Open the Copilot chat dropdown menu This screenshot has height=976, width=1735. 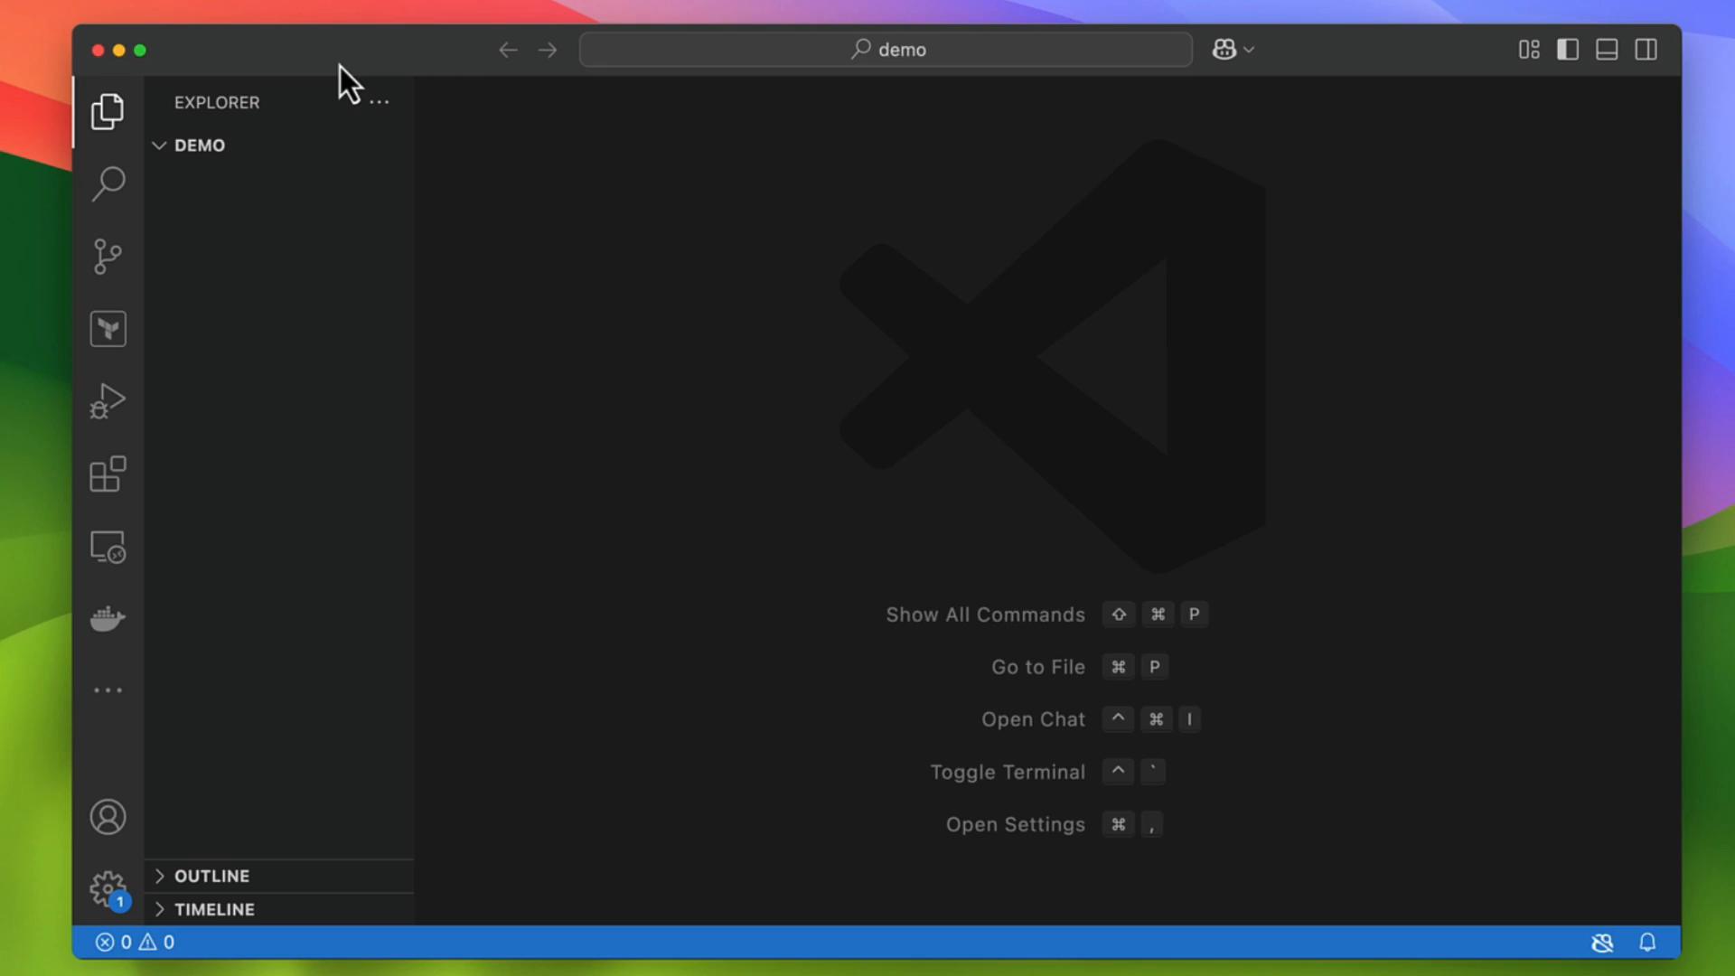click(x=1249, y=50)
